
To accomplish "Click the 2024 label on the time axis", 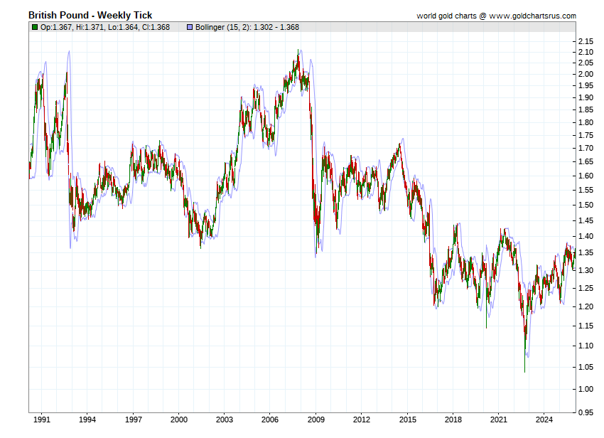I will [x=545, y=420].
